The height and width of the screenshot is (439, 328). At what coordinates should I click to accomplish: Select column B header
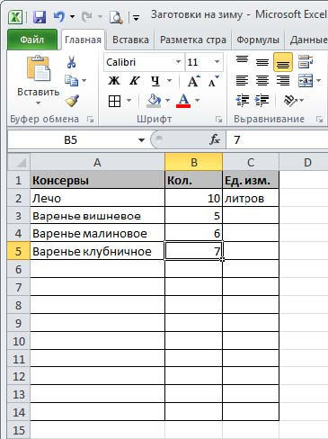pos(193,162)
